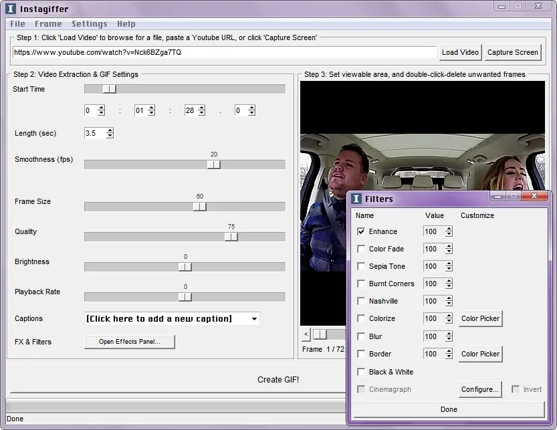Click the Load Video button
The height and width of the screenshot is (430, 557).
[460, 52]
